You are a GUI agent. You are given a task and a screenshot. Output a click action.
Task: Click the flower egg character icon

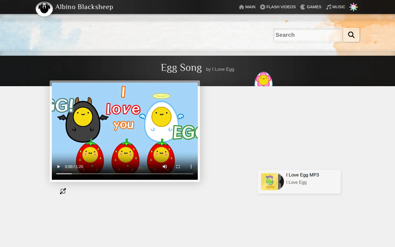tap(263, 79)
